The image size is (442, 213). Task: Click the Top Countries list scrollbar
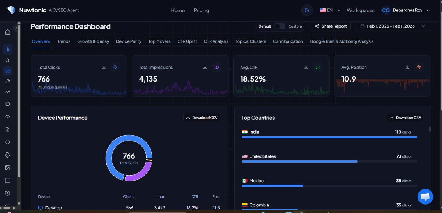tap(429, 129)
